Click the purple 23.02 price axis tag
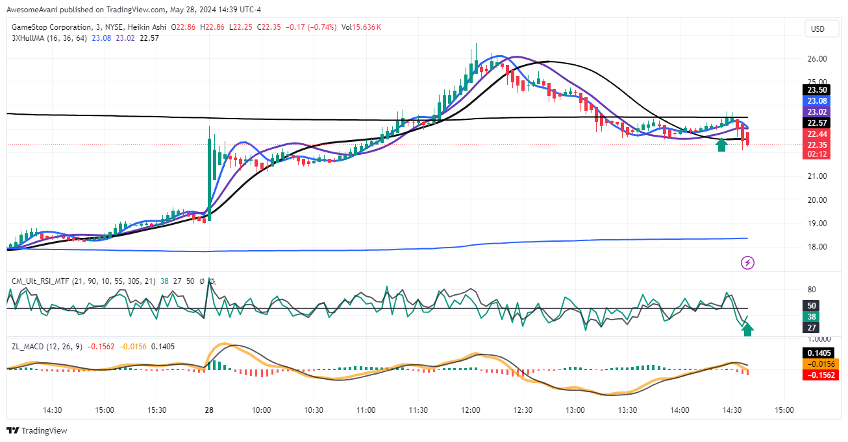This screenshot has width=848, height=442. [816, 112]
